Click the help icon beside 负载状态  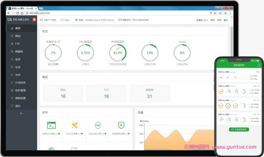[x=59, y=42]
